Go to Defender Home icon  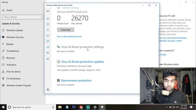tap(48, 19)
